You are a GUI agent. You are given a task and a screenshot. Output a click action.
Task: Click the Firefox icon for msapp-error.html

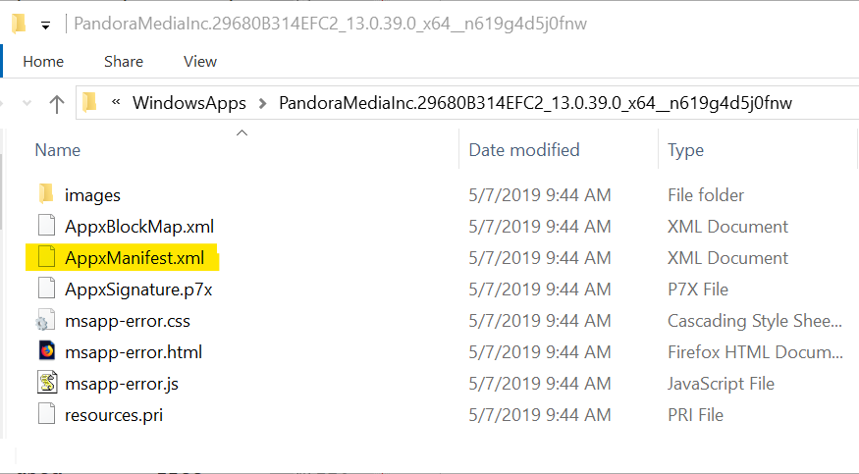point(47,351)
